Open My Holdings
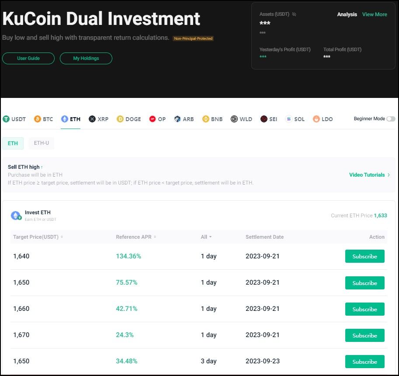This screenshot has width=399, height=376. click(86, 58)
